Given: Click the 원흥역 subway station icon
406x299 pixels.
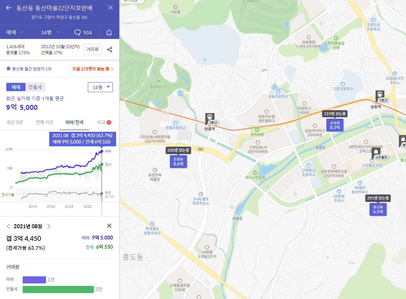Looking at the screenshot, I should pos(210,117).
